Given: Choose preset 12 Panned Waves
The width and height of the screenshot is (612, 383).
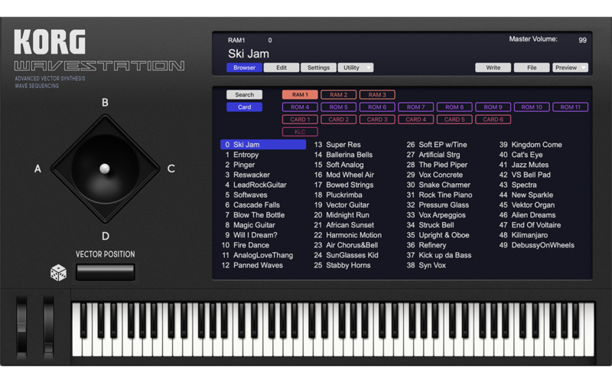Looking at the screenshot, I should point(252,265).
